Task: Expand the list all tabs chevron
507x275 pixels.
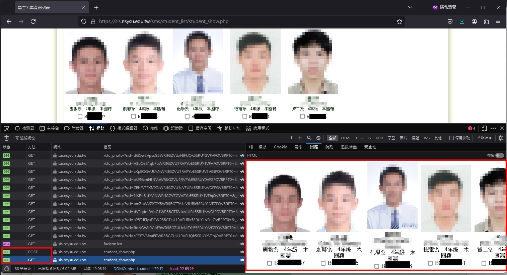Action: pos(410,7)
